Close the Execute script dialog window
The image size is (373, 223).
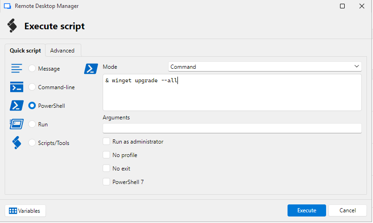pos(362,6)
